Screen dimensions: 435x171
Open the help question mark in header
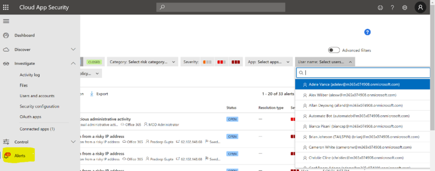[392, 8]
